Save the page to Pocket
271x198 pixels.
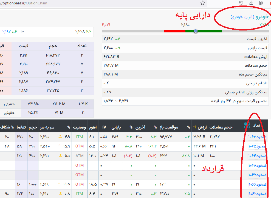241,3
